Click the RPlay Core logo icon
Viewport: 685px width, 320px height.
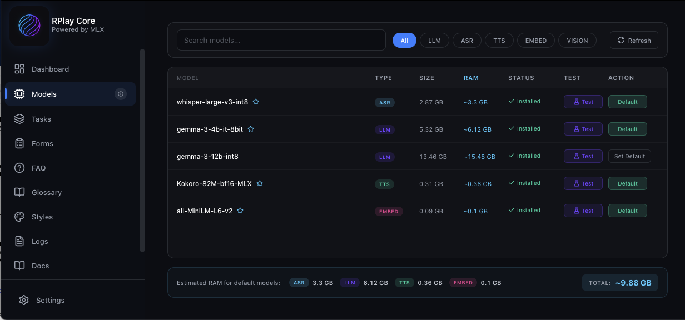pos(29,26)
